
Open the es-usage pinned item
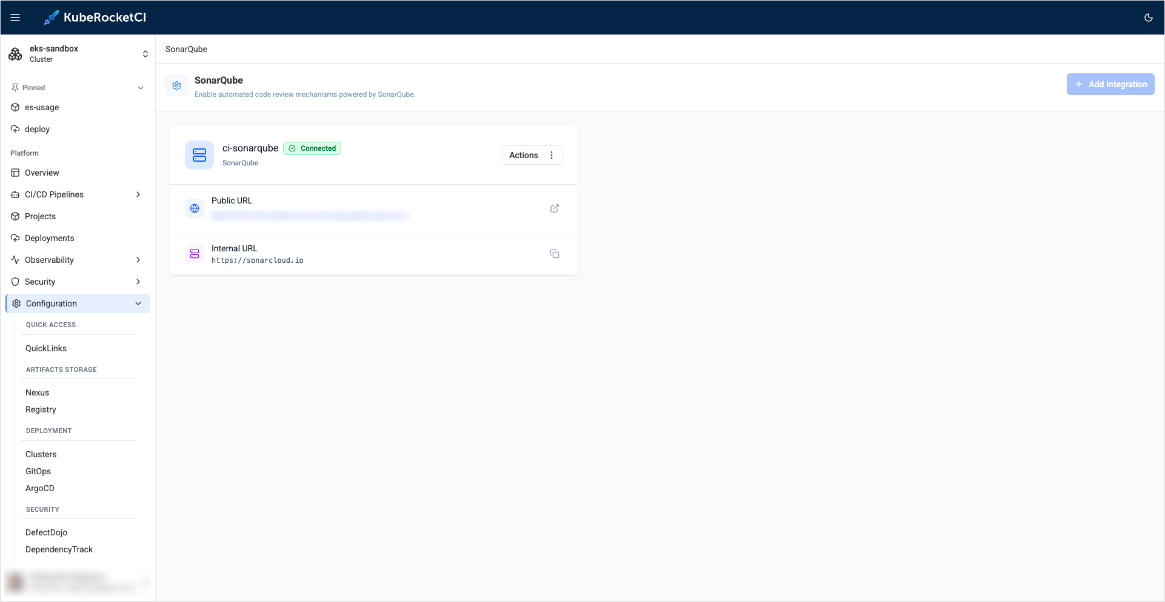coord(42,107)
